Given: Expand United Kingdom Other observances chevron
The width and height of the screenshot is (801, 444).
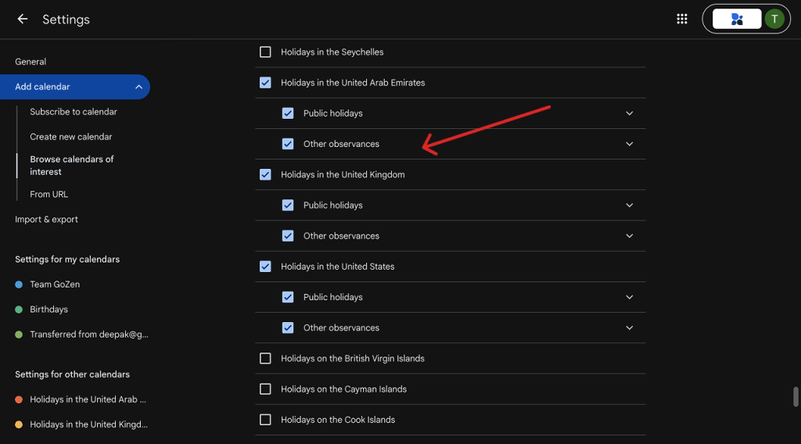Looking at the screenshot, I should click(x=630, y=236).
